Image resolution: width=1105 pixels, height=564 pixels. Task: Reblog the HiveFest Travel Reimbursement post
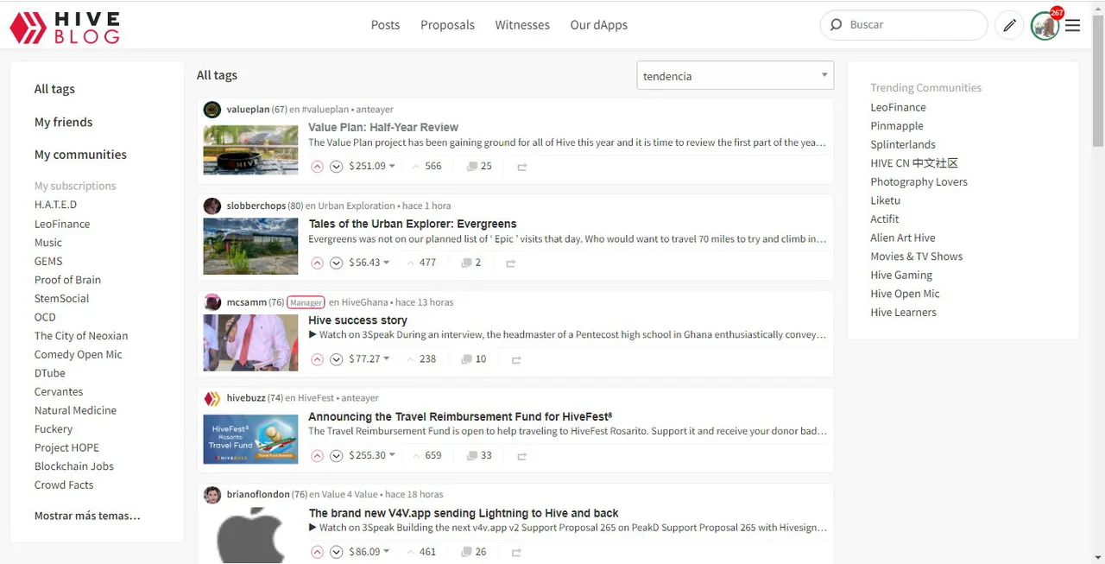click(522, 456)
